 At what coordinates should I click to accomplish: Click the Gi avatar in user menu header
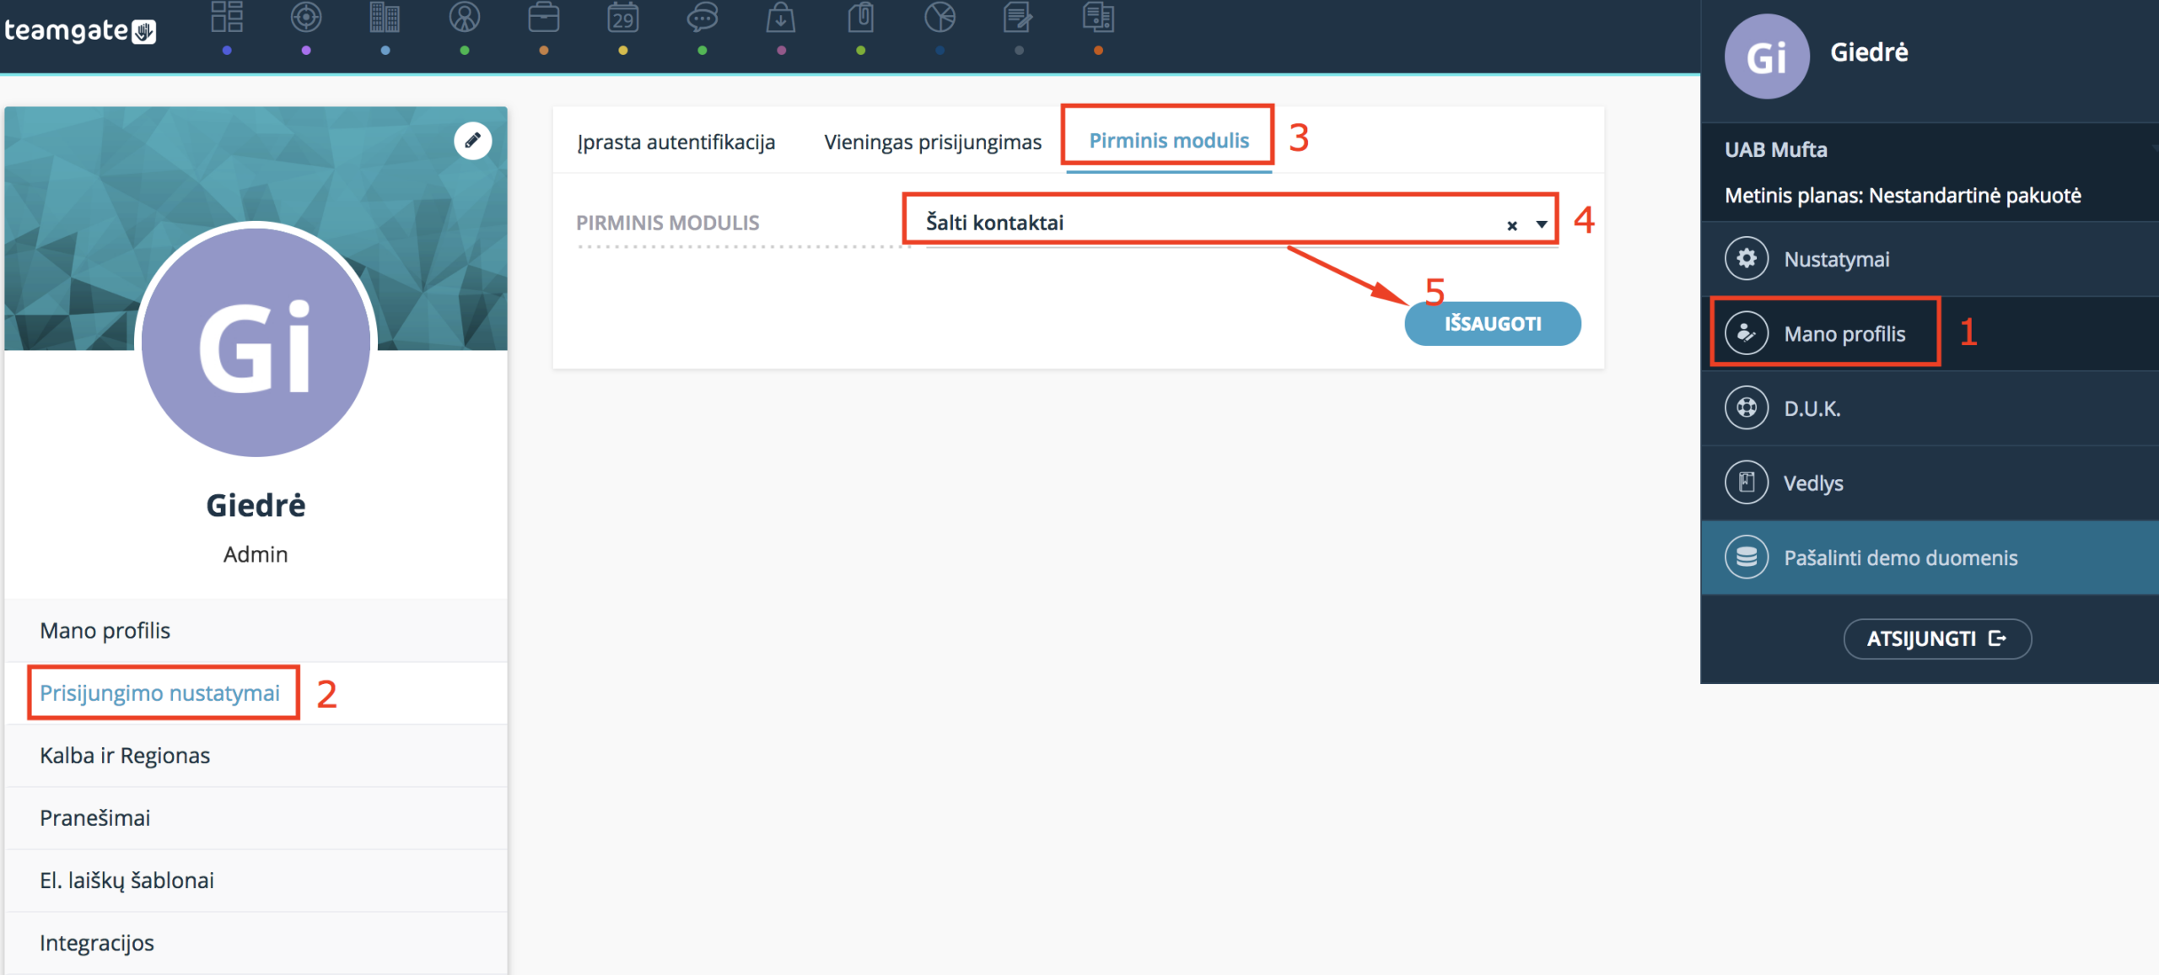[1767, 56]
